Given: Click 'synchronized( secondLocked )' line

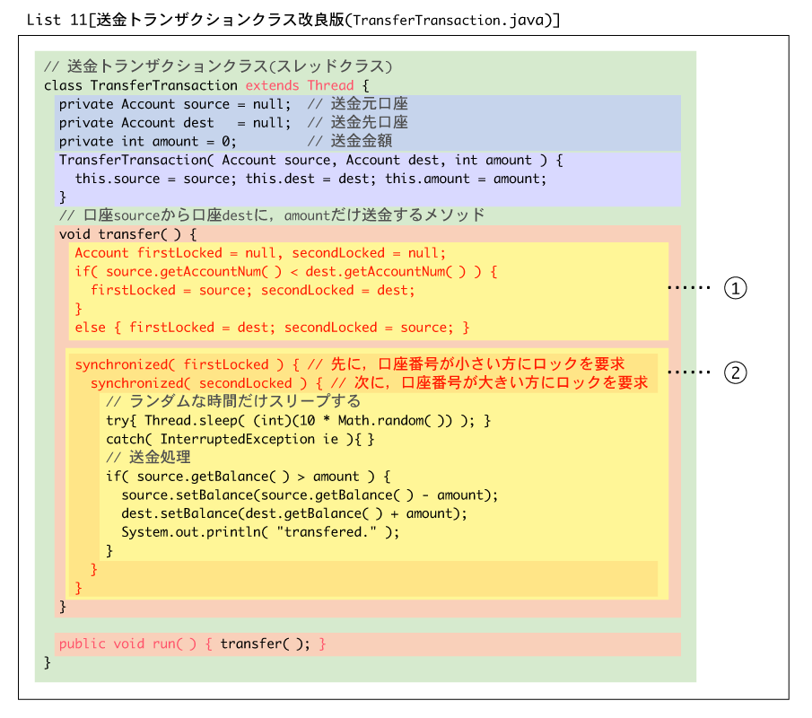Looking at the screenshot, I should click(x=369, y=383).
